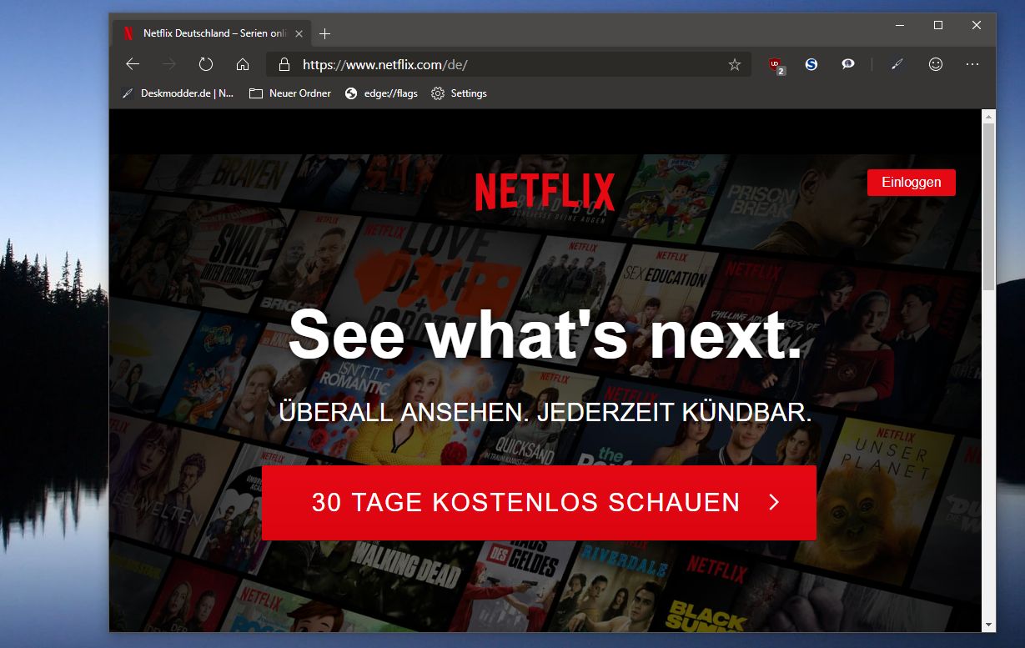
Task: Select the Netflix Deutschland tab
Action: (212, 33)
